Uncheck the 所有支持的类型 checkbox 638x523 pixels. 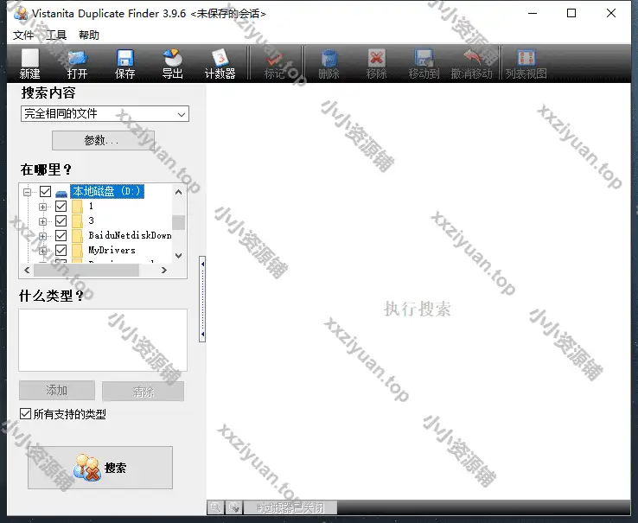click(26, 414)
